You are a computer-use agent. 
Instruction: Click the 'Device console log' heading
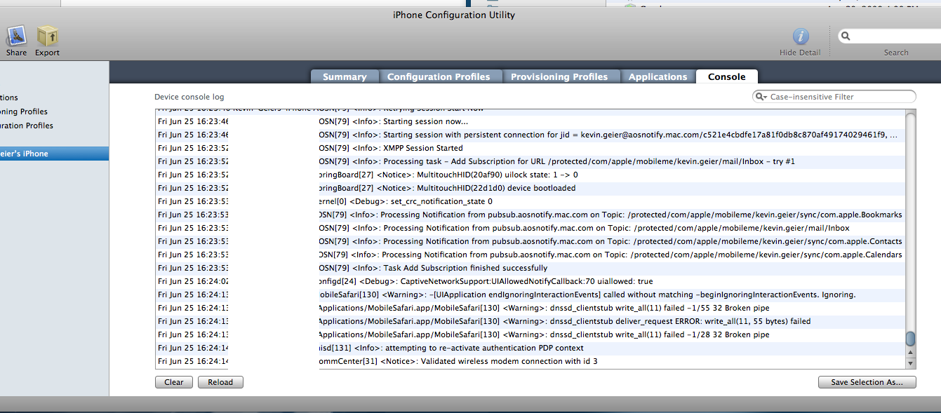(189, 97)
